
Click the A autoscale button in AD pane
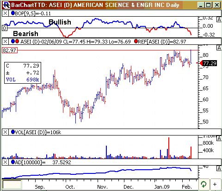[219, 168]
